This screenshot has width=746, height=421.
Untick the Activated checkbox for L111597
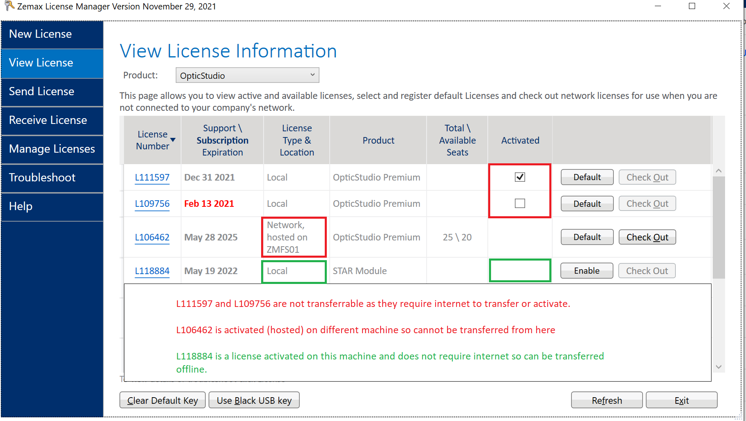tap(520, 177)
